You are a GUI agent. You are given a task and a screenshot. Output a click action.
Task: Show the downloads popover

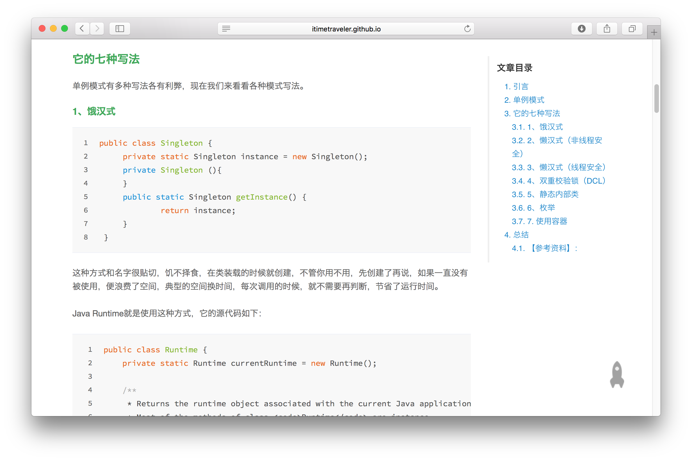[581, 29]
